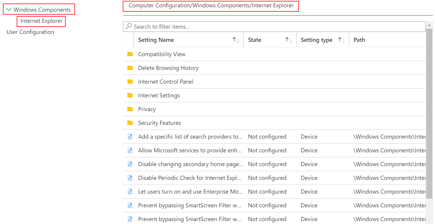435x224 pixels.
Task: Open Let users turn on and use Enterprise Mode
Action: click(x=190, y=192)
